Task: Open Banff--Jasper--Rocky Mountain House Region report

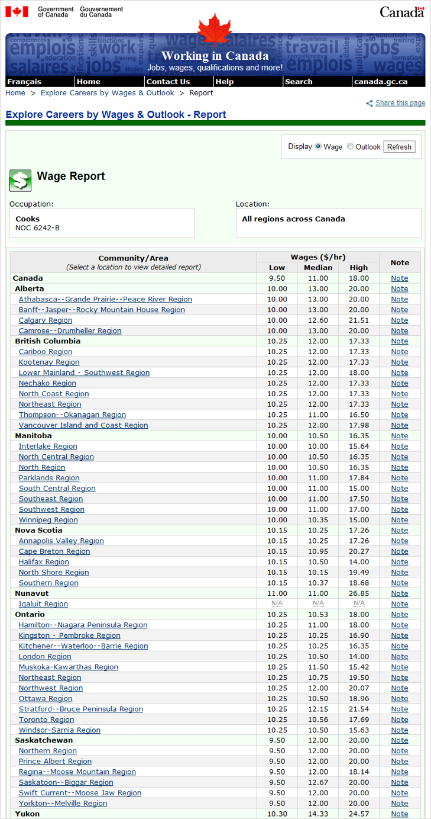Action: (x=102, y=310)
